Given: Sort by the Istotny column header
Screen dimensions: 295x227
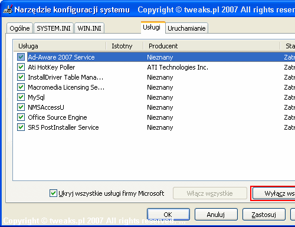Looking at the screenshot, I should [124, 46].
